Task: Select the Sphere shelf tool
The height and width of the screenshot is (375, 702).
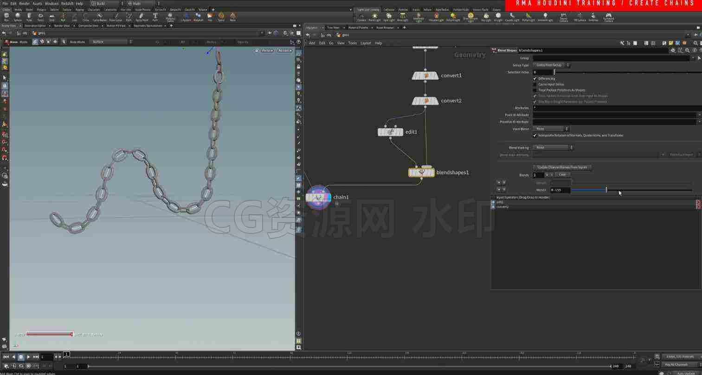Action: click(18, 17)
